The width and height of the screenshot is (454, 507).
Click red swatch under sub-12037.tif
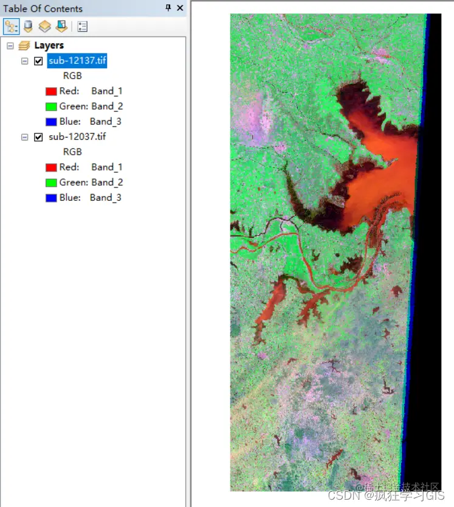click(51, 167)
